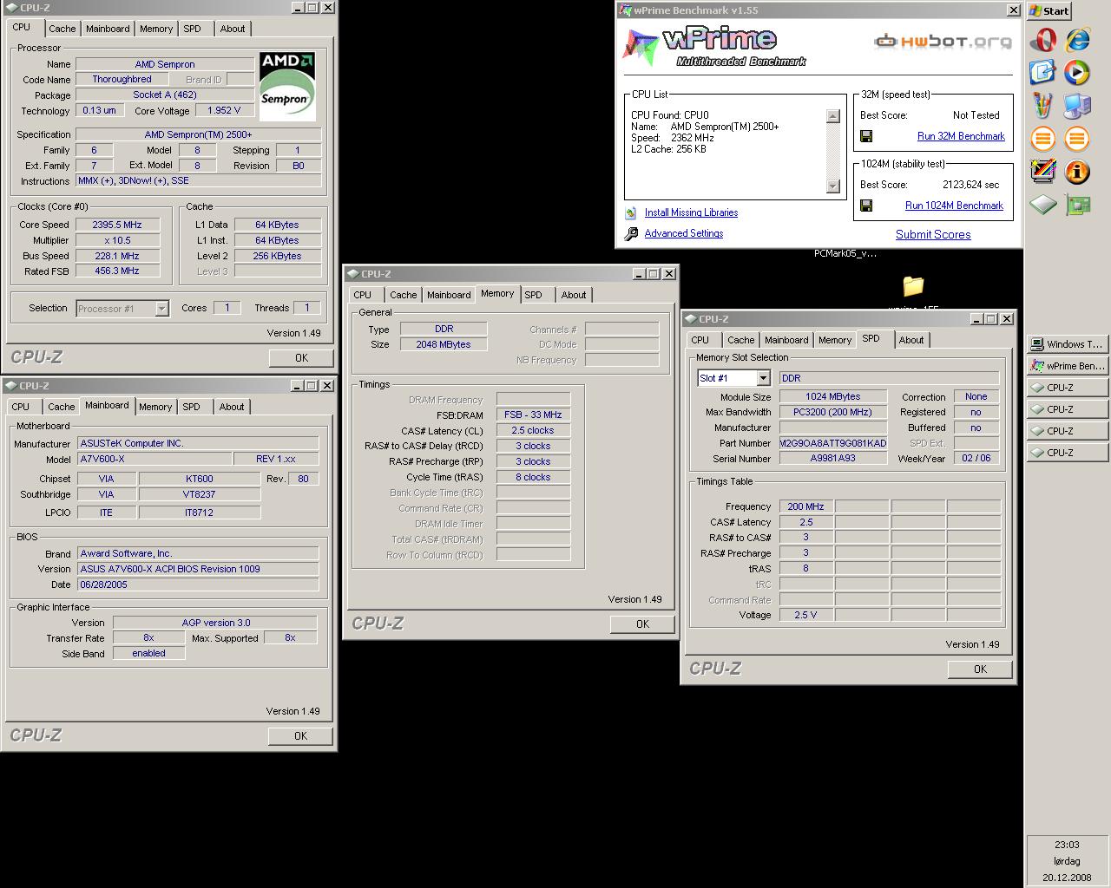The width and height of the screenshot is (1111, 888).
Task: Open the desktop folder icon
Action: (x=913, y=285)
